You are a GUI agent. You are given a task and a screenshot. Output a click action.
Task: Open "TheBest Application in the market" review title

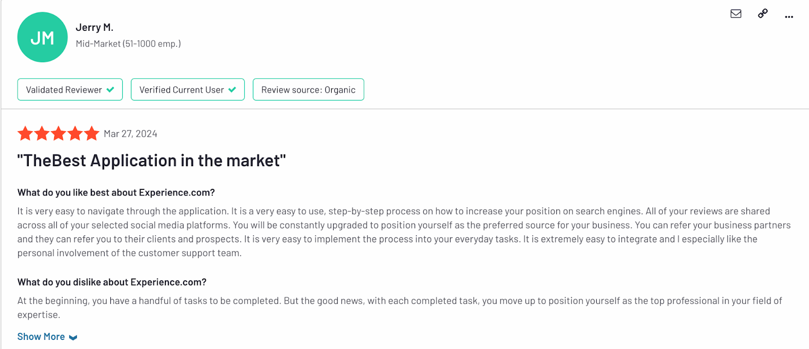152,161
